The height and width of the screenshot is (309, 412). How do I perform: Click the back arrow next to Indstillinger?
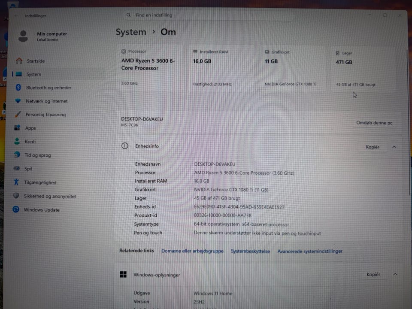pyautogui.click(x=16, y=16)
